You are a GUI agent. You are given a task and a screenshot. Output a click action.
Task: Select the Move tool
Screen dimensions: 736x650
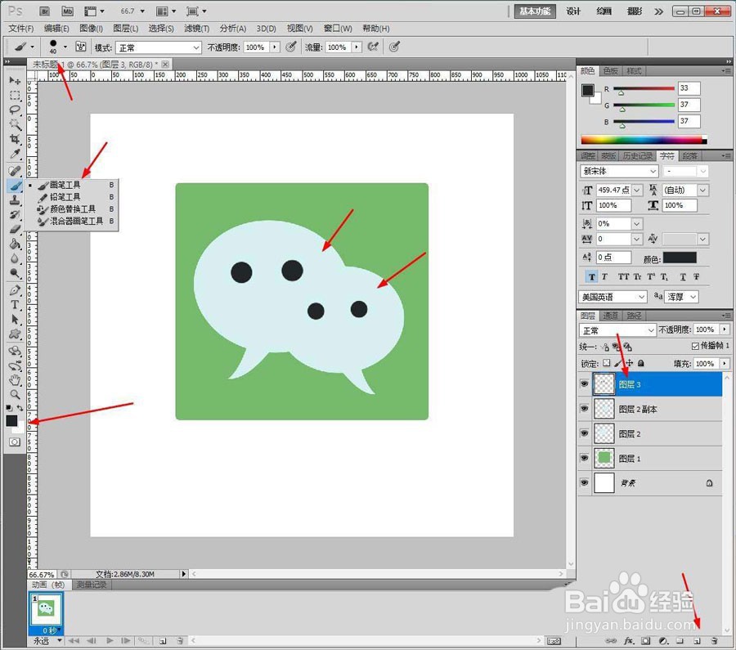click(15, 80)
